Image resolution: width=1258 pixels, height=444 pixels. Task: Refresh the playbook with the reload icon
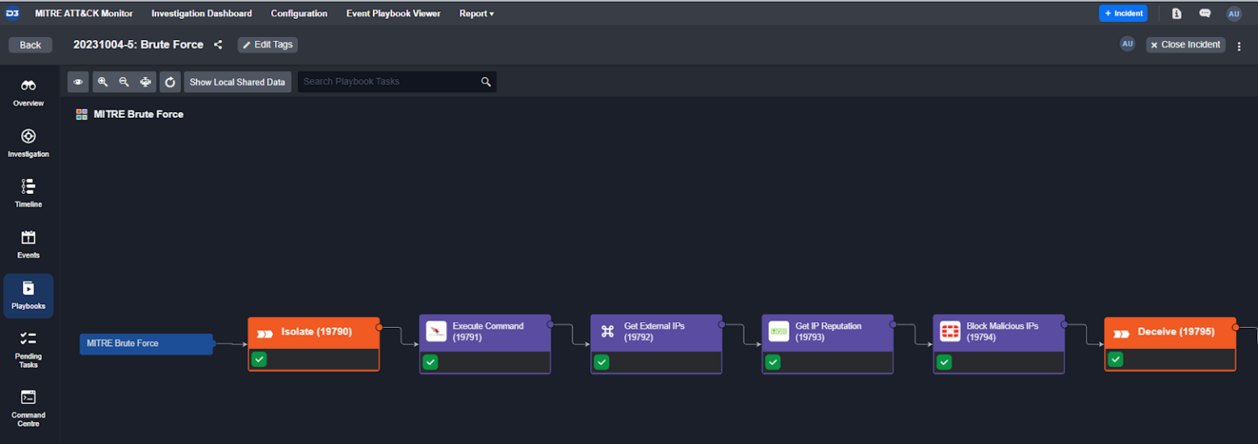pyautogui.click(x=170, y=82)
